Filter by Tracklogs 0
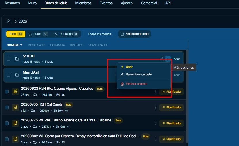239x146 pixels. click(x=66, y=34)
